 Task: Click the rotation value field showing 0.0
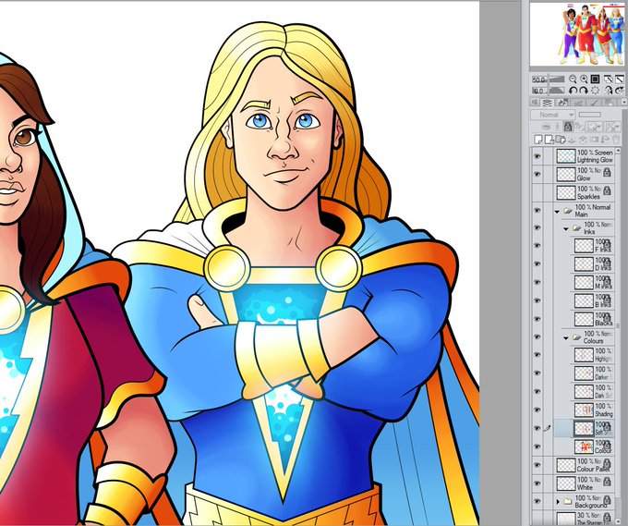538,91
